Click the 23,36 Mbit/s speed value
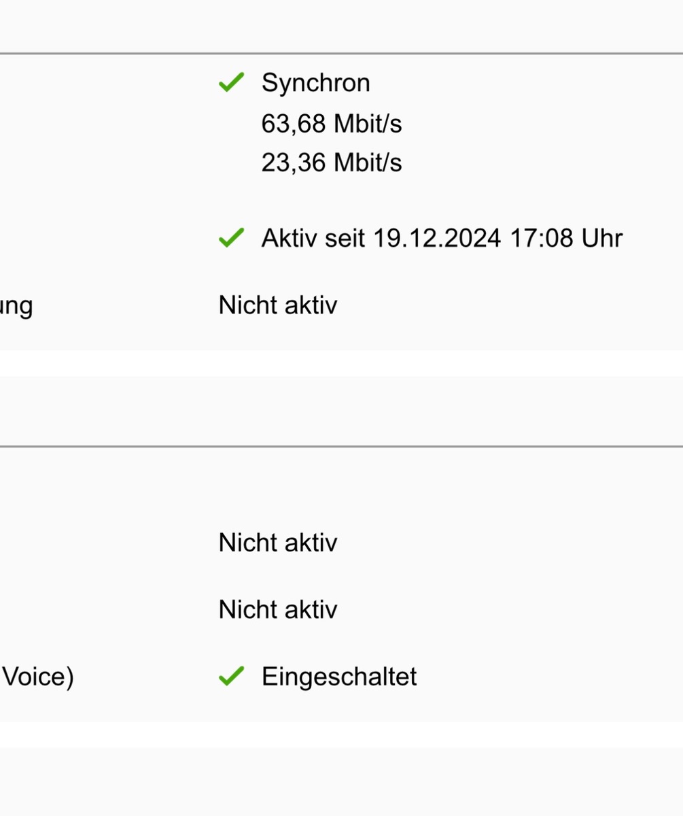This screenshot has width=683, height=816. [x=332, y=163]
